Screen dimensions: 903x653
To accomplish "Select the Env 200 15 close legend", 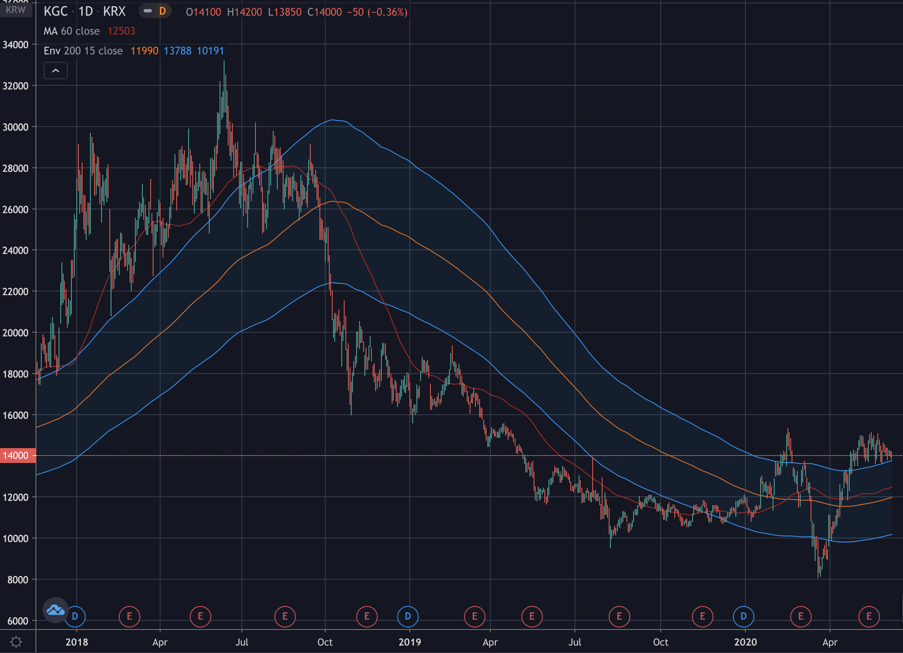I will pyautogui.click(x=83, y=51).
